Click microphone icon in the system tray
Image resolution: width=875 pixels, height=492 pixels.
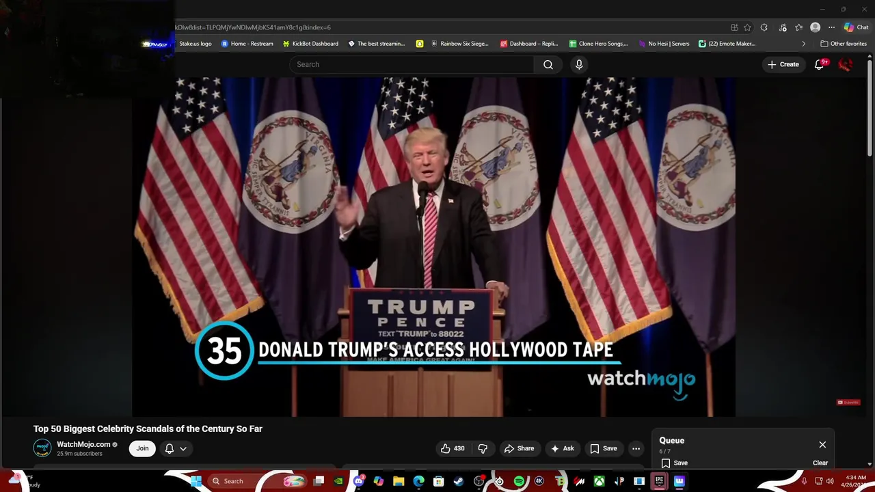tap(805, 481)
